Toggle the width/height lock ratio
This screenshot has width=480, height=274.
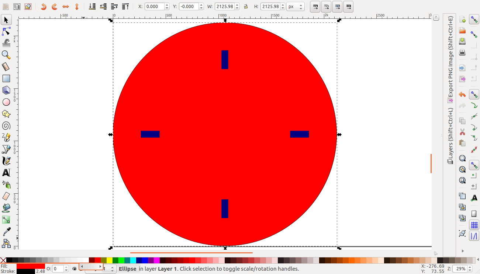(x=246, y=7)
